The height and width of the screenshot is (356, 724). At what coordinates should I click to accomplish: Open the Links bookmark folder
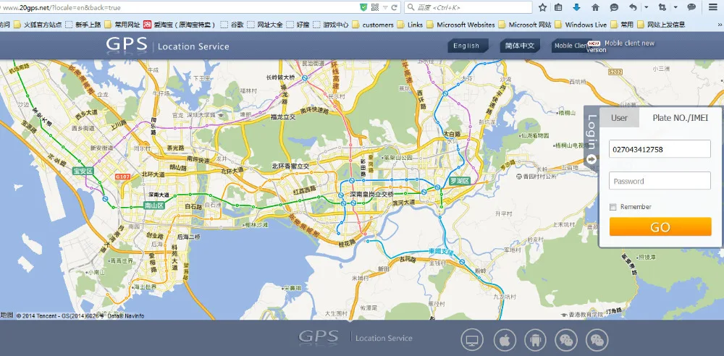pyautogui.click(x=410, y=25)
